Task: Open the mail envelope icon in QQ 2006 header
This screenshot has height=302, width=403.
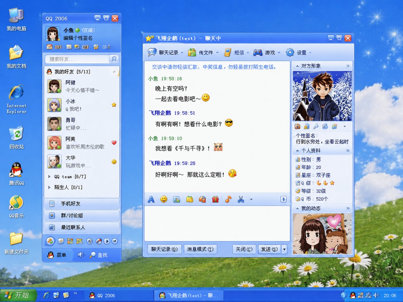Action: pyautogui.click(x=50, y=47)
